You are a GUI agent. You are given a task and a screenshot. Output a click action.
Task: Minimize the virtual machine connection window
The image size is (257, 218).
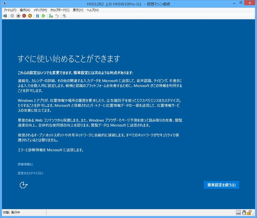(235, 3)
